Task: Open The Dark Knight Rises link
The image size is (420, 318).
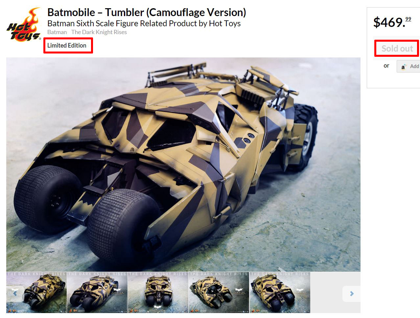Action: pyautogui.click(x=99, y=32)
